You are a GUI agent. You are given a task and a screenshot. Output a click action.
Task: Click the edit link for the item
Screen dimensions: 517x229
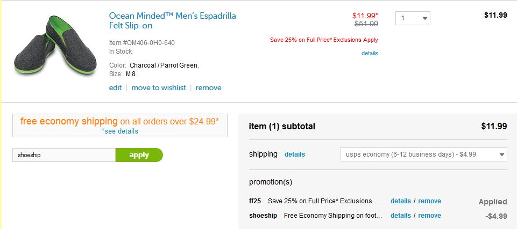coord(115,87)
